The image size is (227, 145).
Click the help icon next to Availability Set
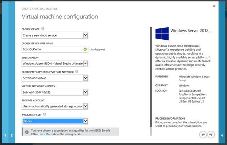pyautogui.click(x=45, y=114)
